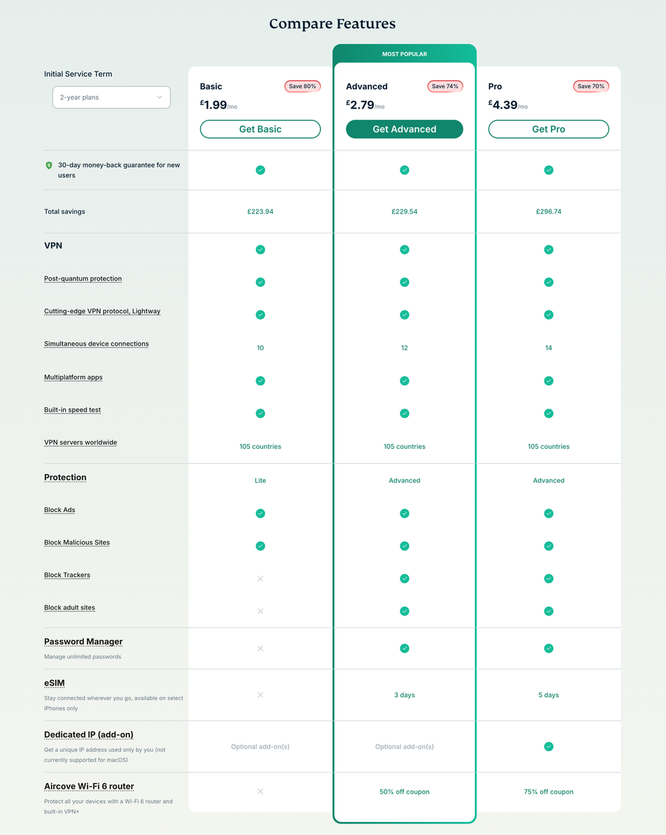This screenshot has height=835, width=666.
Task: Open the Initial Service Term dropdown
Action: pyautogui.click(x=111, y=97)
